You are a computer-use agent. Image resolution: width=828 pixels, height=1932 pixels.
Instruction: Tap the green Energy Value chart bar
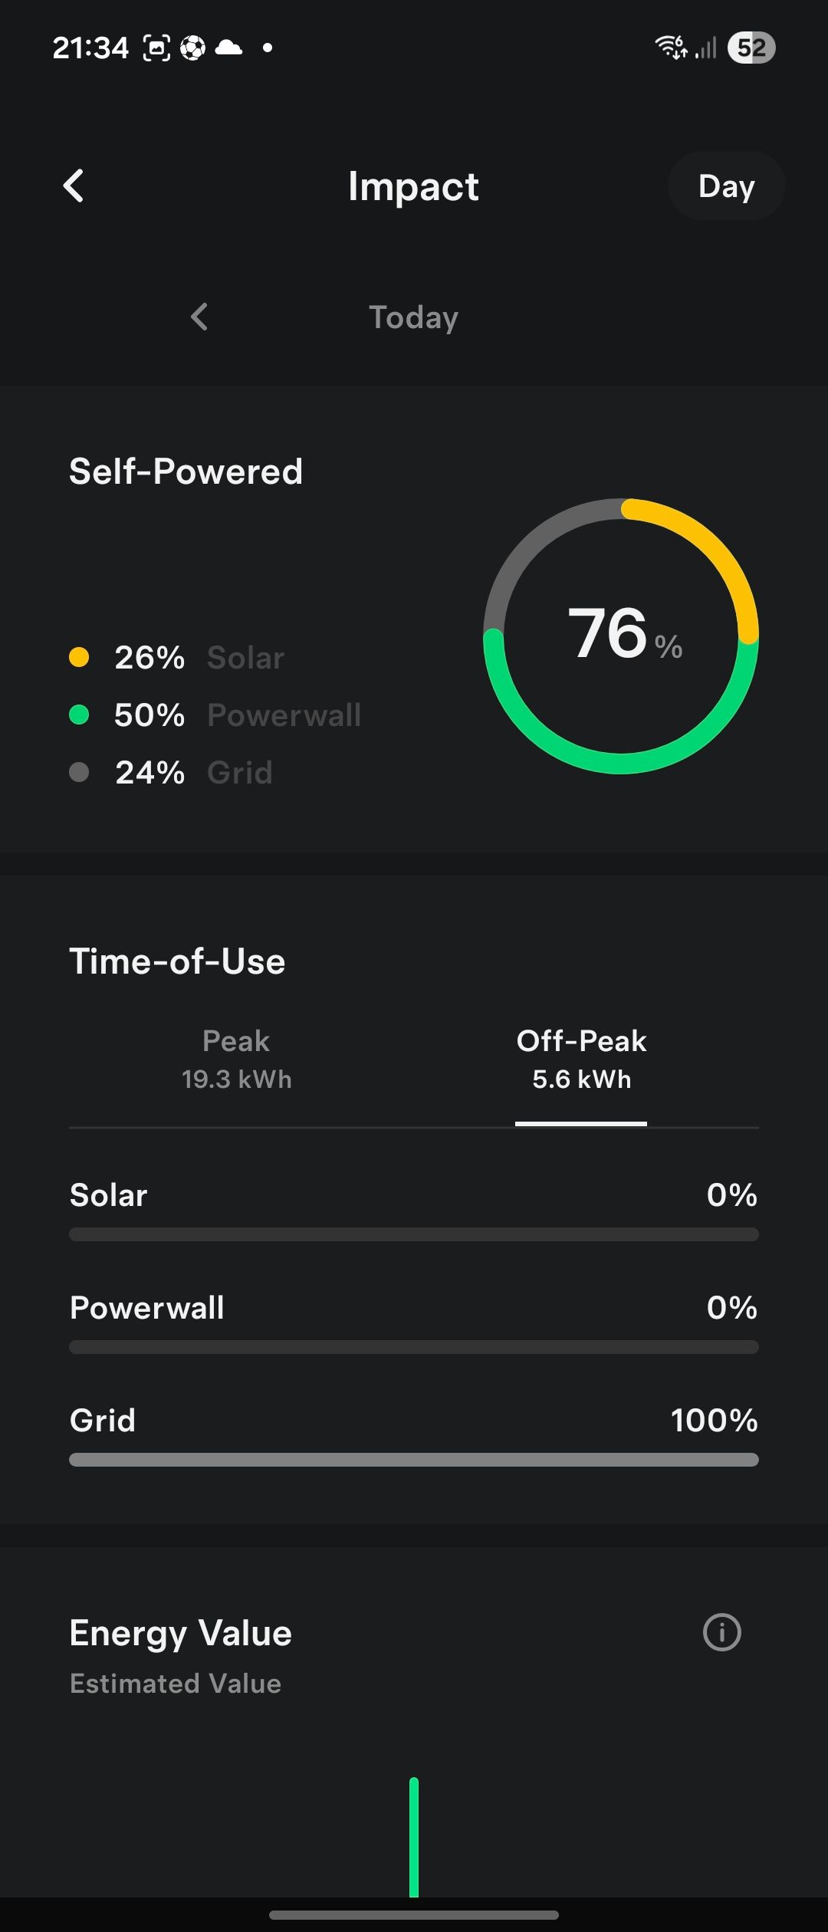[414, 1837]
